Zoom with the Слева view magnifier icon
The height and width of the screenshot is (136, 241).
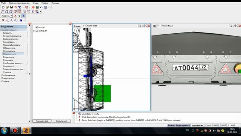pos(140,26)
